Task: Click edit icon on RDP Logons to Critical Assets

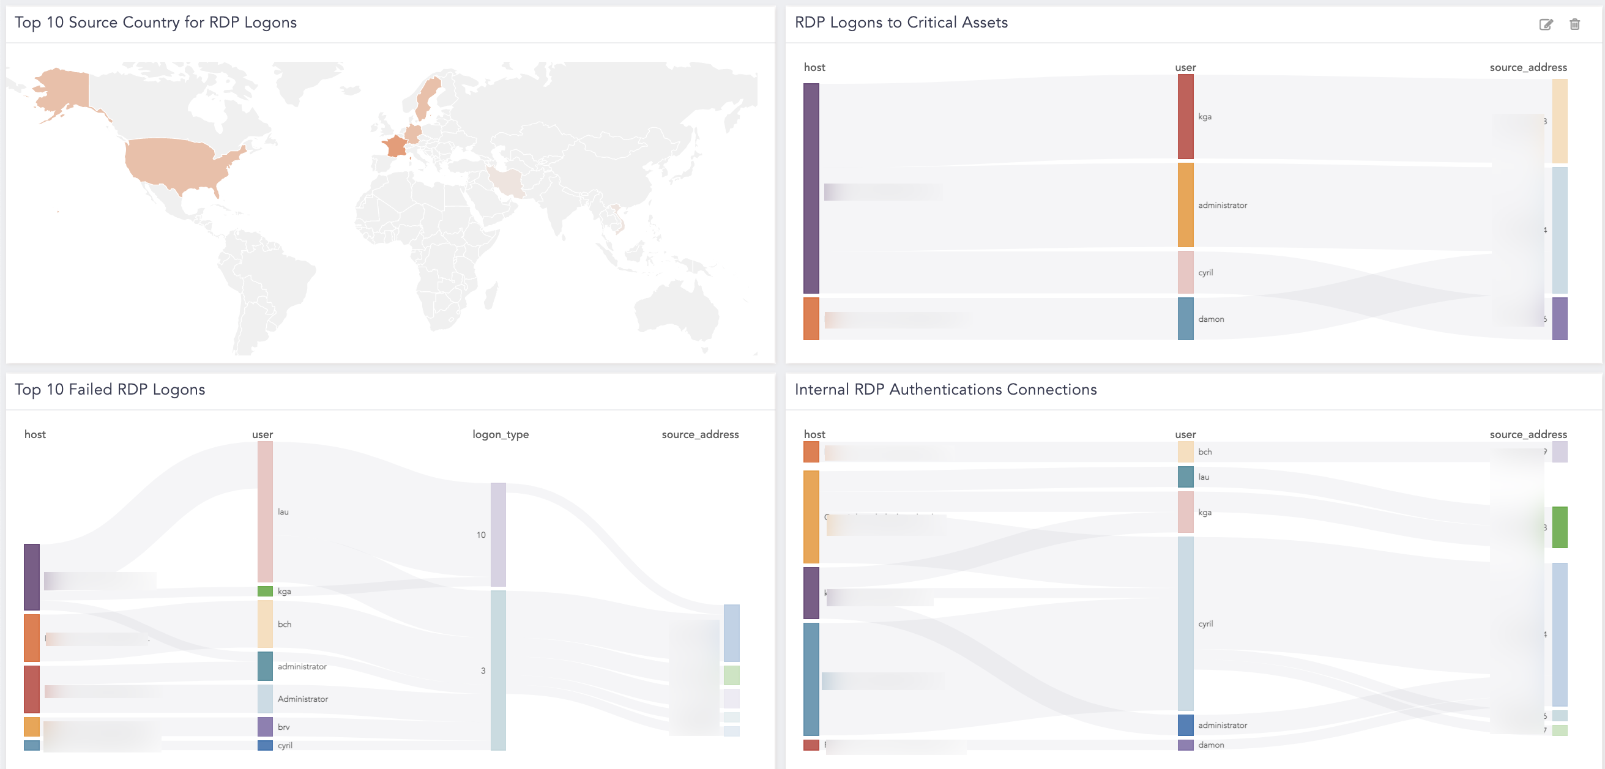Action: click(1545, 24)
